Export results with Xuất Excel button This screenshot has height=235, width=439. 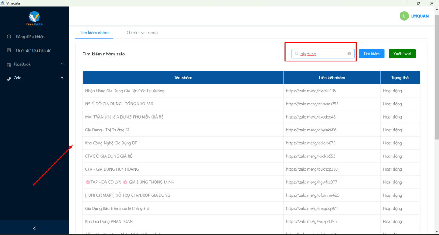402,54
